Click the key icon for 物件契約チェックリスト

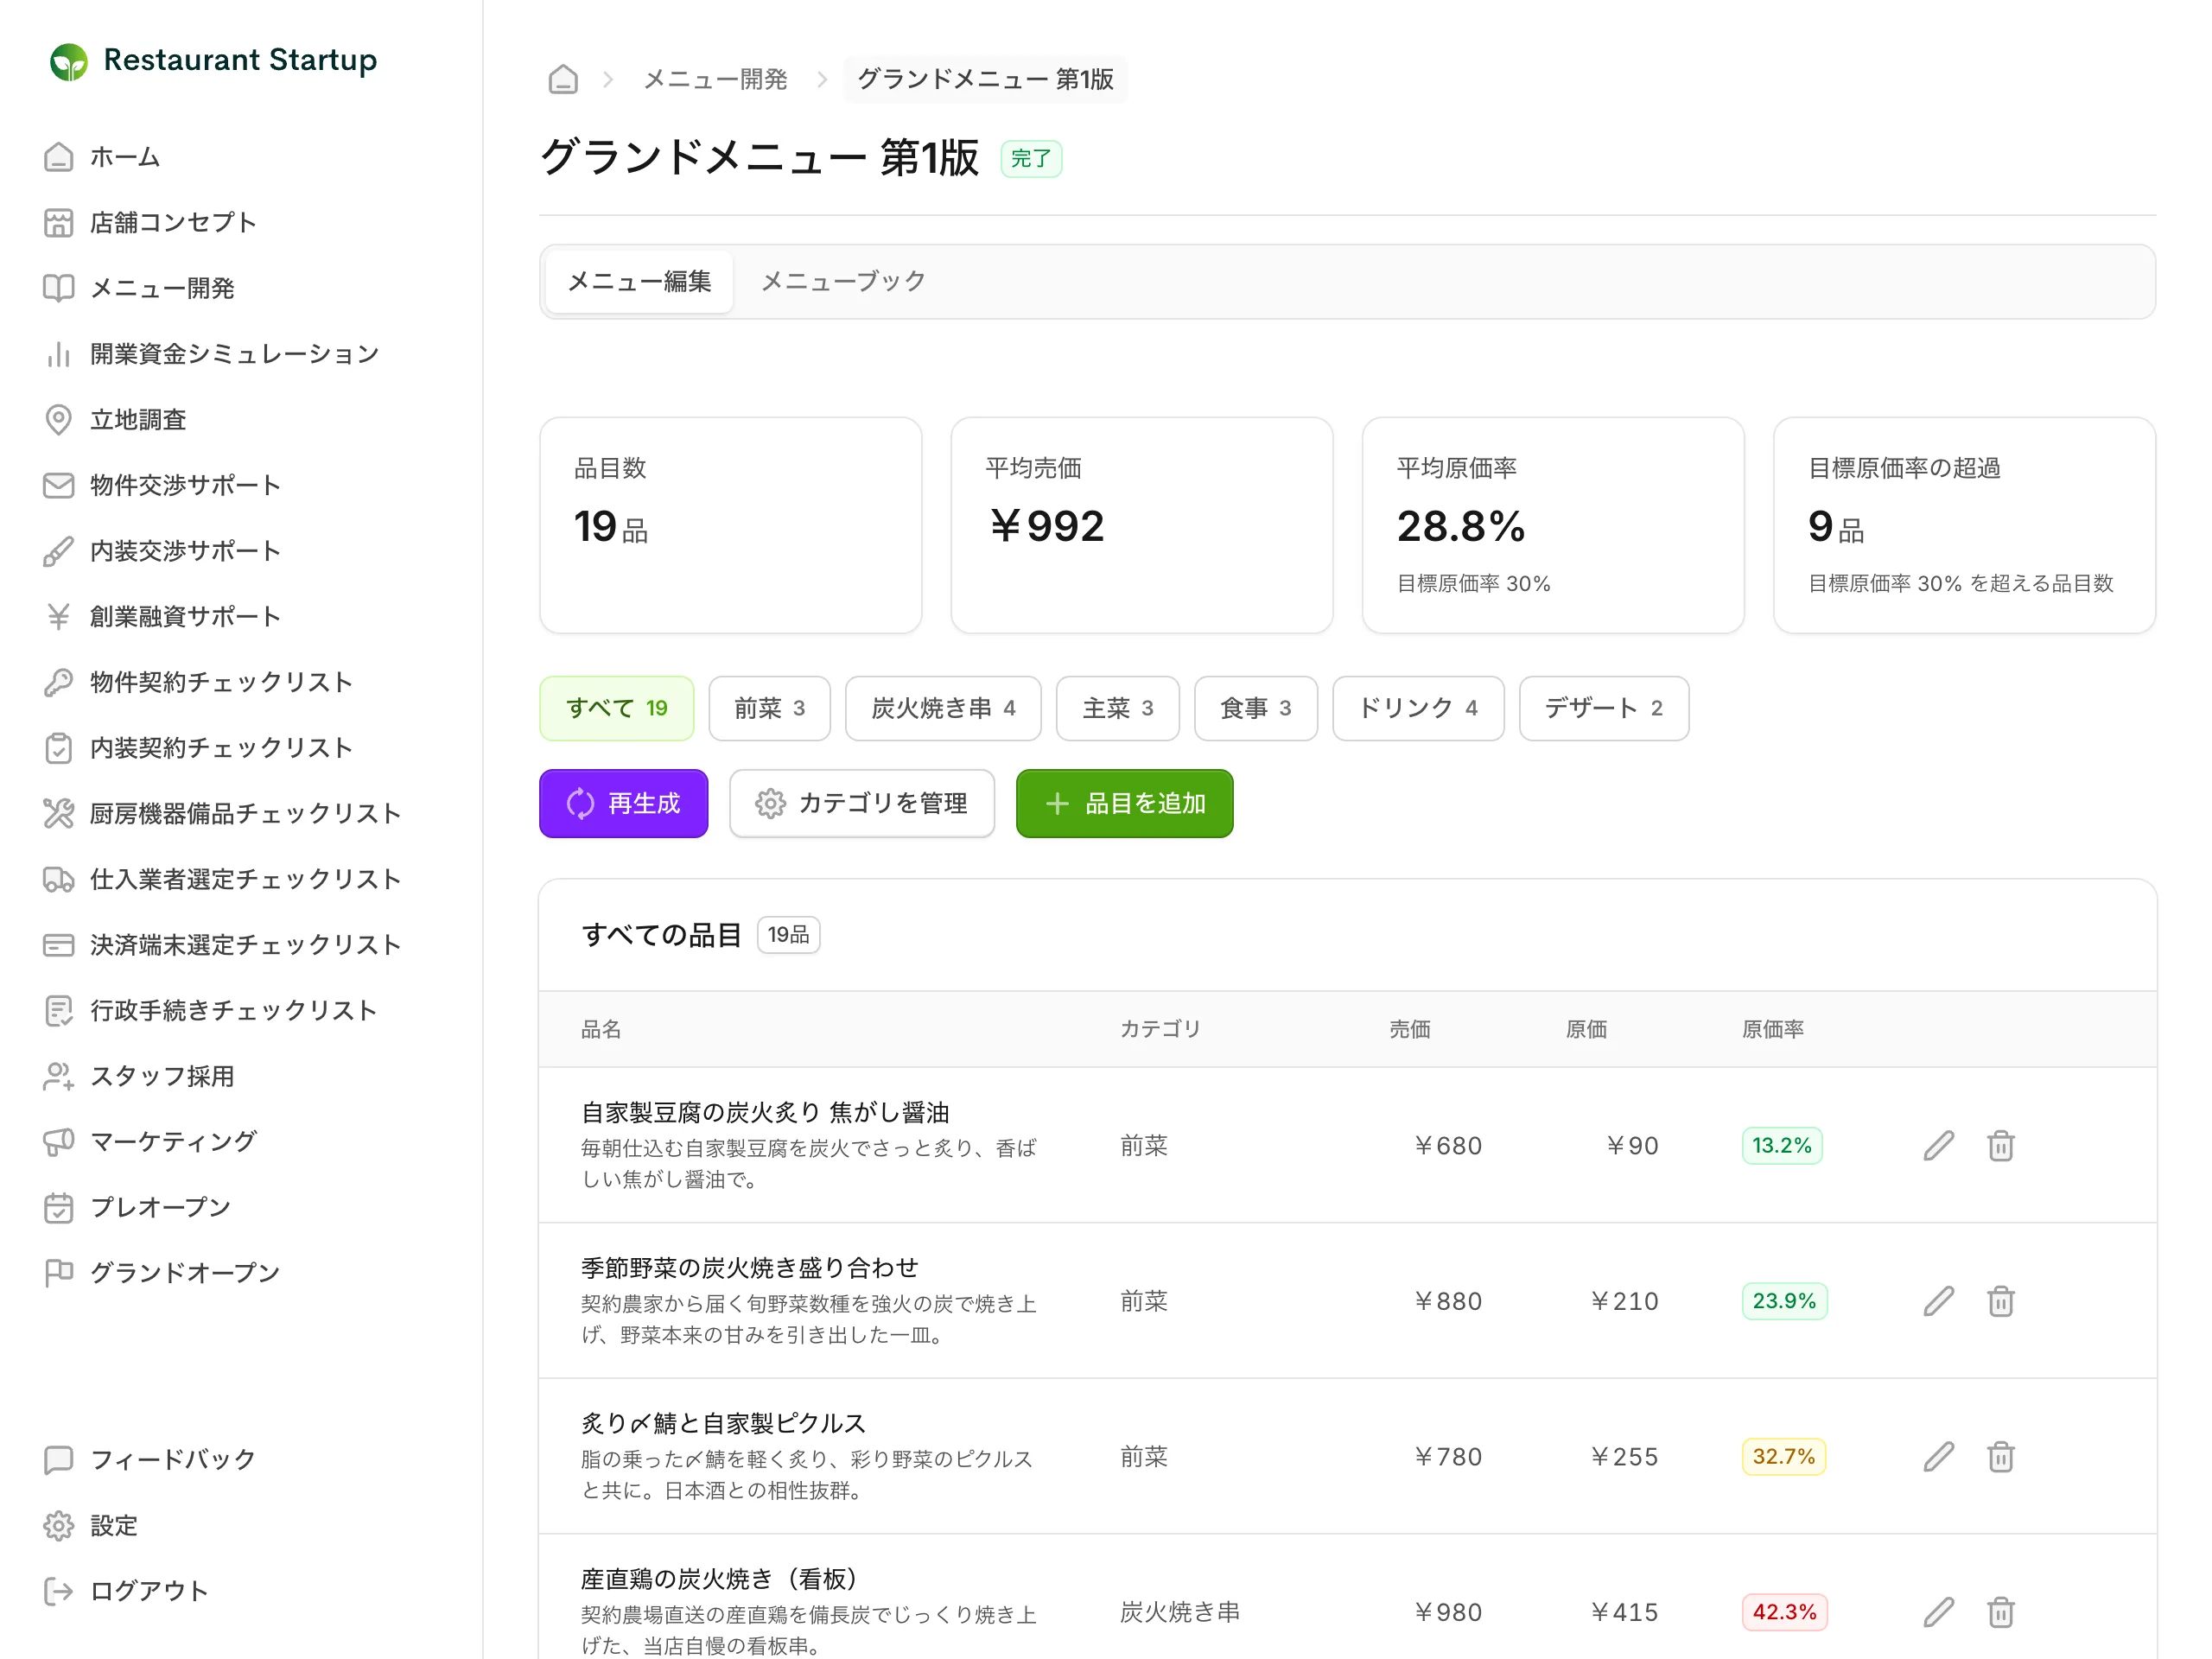pos(58,682)
